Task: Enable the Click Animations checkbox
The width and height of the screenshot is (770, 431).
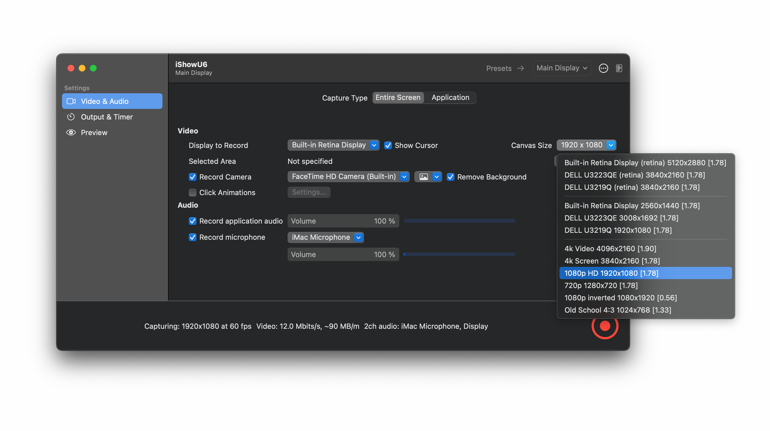Action: click(192, 192)
